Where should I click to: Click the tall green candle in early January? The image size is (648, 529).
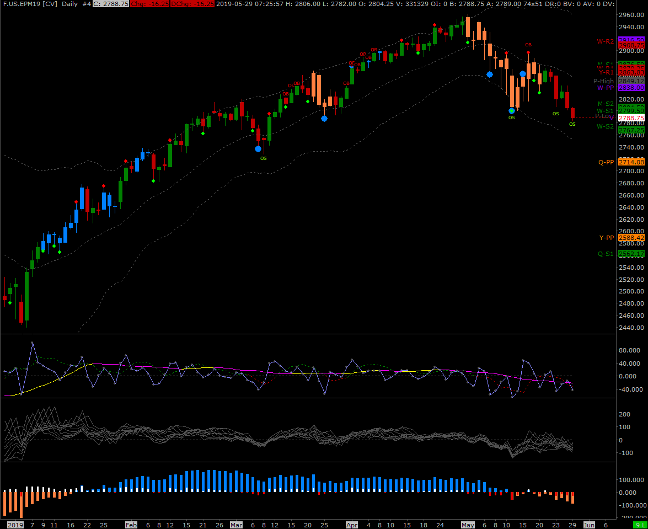coord(27,296)
